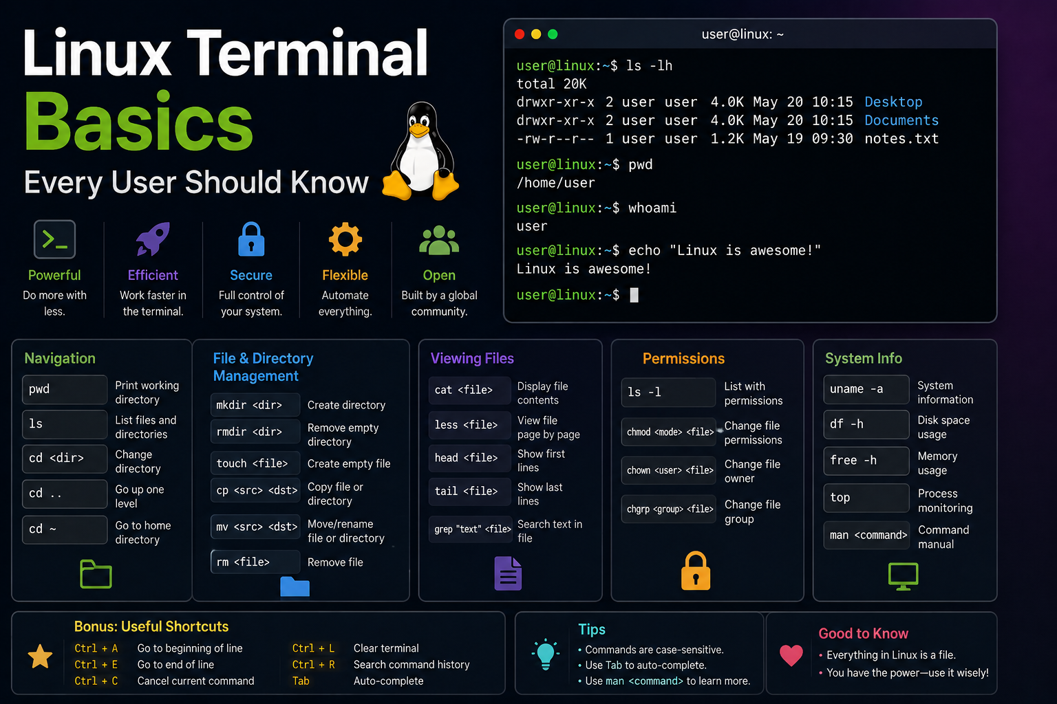Image resolution: width=1057 pixels, height=704 pixels.
Task: Click the 'chown <user> <file>' command box
Action: (x=668, y=470)
